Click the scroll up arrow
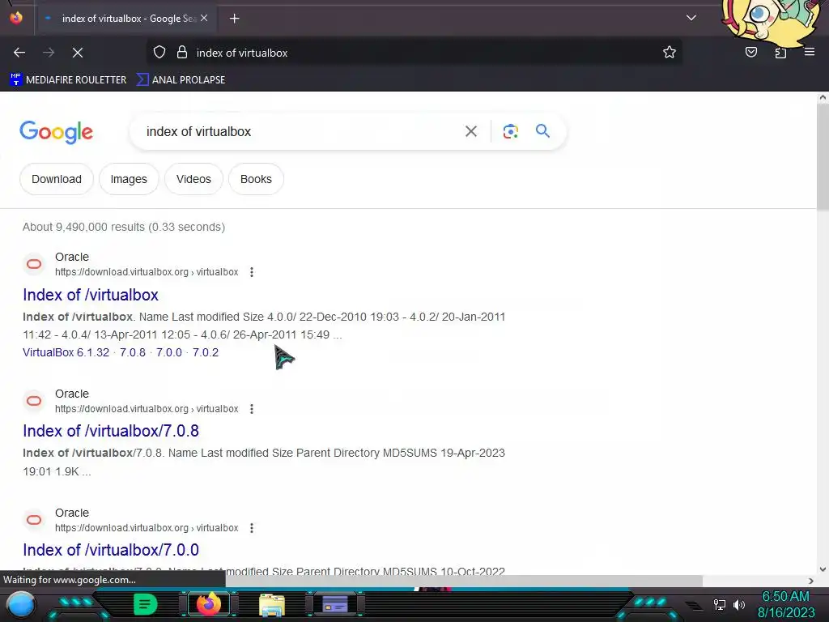Screen dimensions: 829x622 click(x=823, y=97)
